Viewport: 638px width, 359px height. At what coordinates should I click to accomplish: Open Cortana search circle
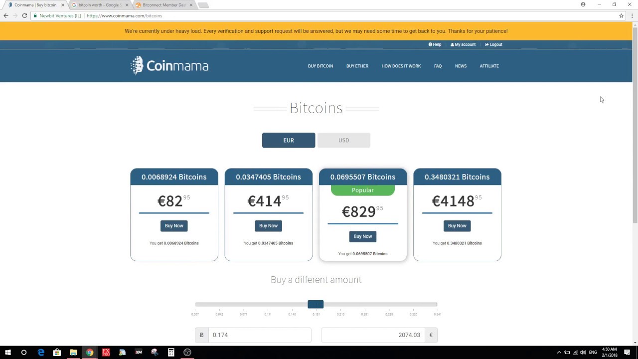[x=24, y=353]
